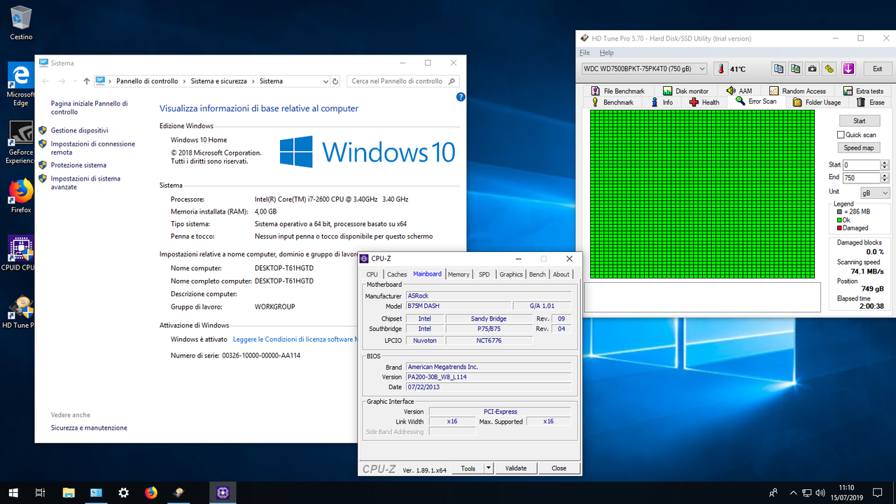
Task: Open the Erase tab in HD Tune
Action: pyautogui.click(x=870, y=102)
